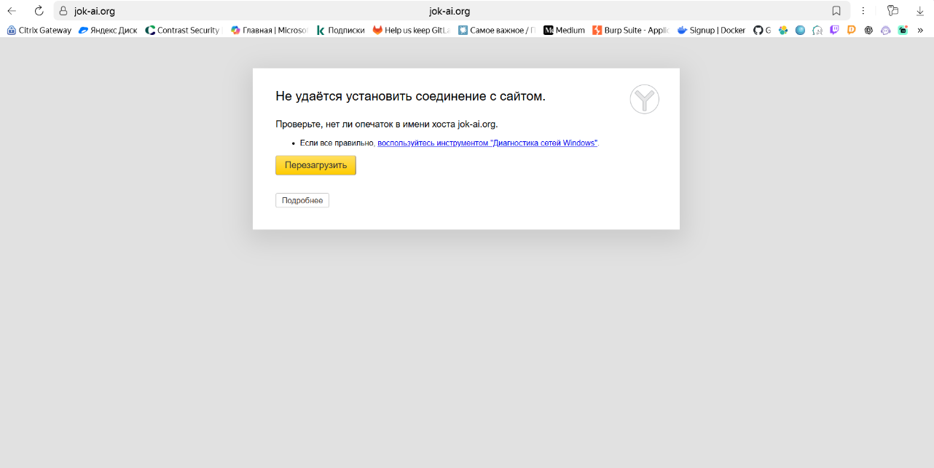This screenshot has height=468, width=934.
Task: Click the jok-ai.org address bar field
Action: point(452,11)
